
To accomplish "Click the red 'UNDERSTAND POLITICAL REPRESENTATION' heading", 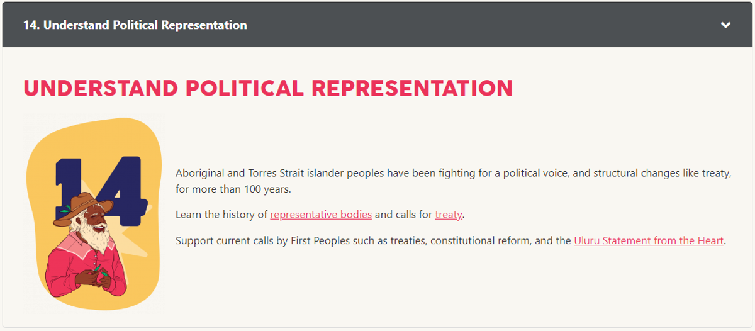I will coord(268,89).
